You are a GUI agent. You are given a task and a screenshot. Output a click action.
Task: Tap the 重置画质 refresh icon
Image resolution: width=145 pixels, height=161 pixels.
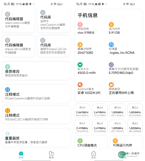click(8, 133)
